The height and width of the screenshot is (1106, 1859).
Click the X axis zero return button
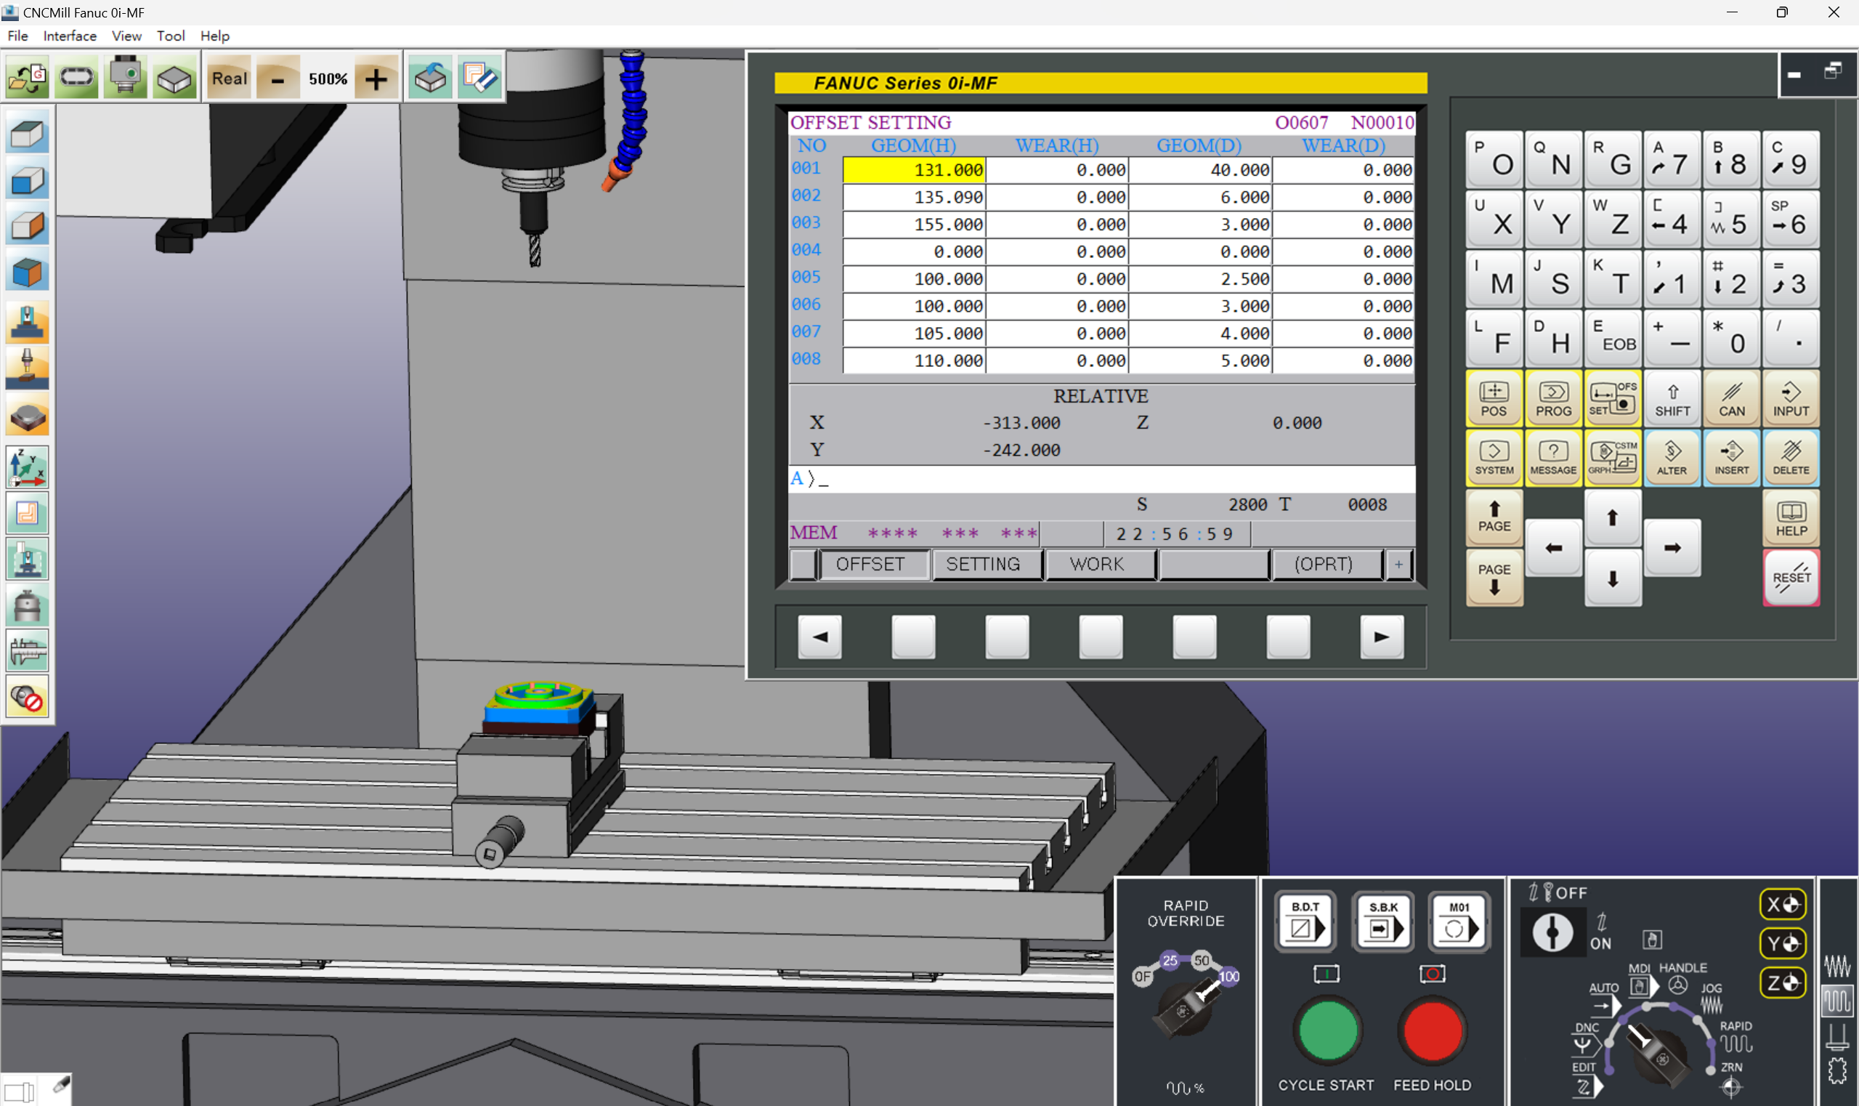[x=1782, y=904]
